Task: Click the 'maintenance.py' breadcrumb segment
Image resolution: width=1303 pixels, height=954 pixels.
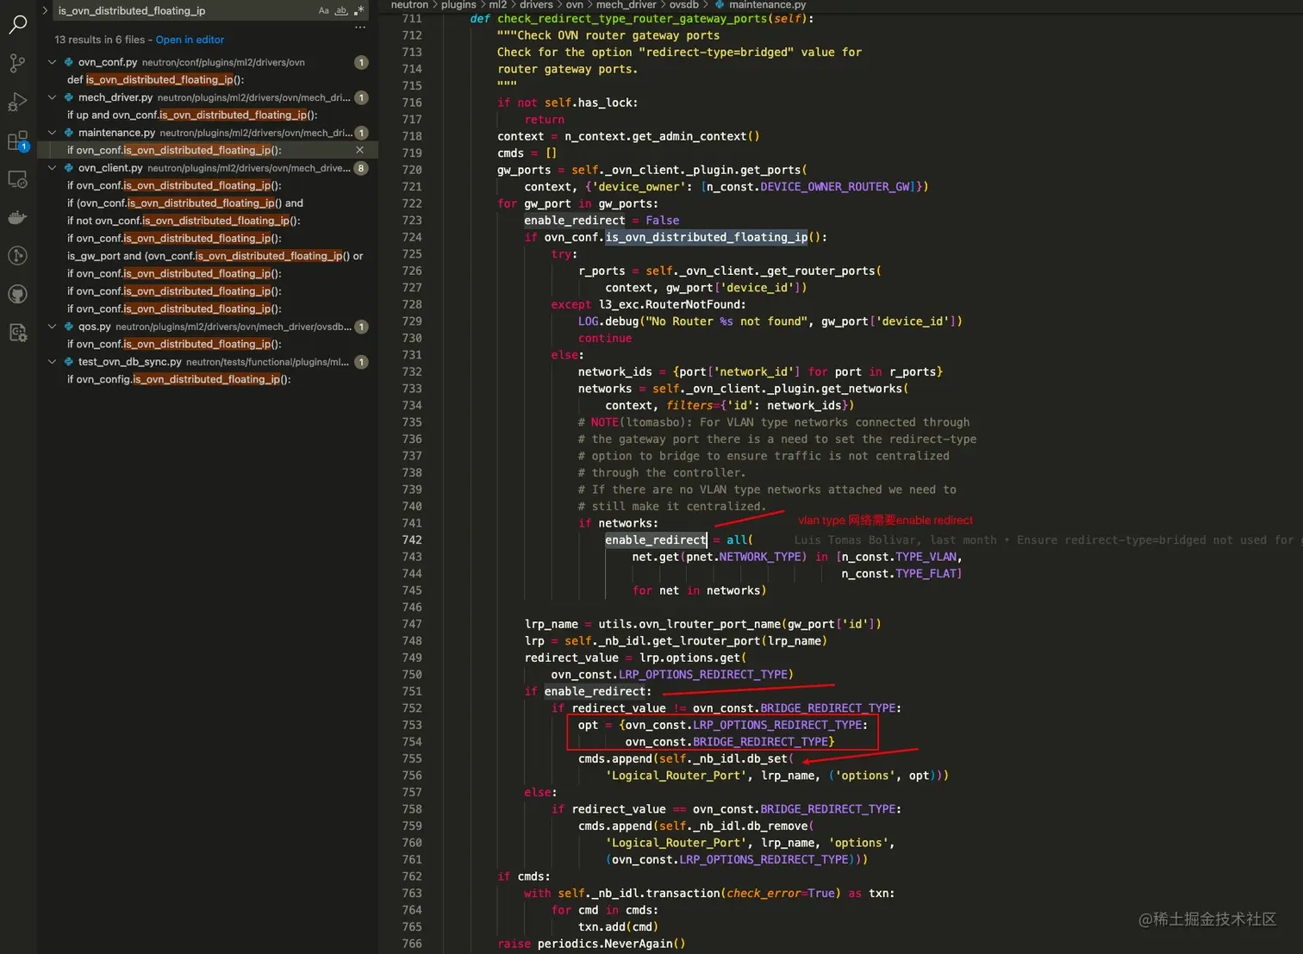Action: pyautogui.click(x=767, y=5)
